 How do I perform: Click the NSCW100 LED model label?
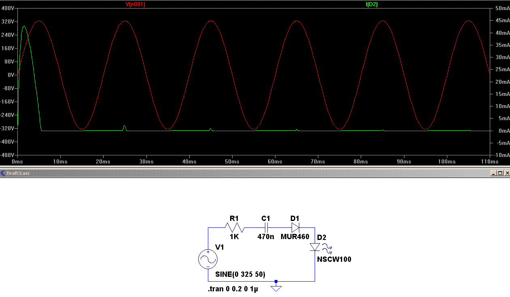pyautogui.click(x=334, y=259)
